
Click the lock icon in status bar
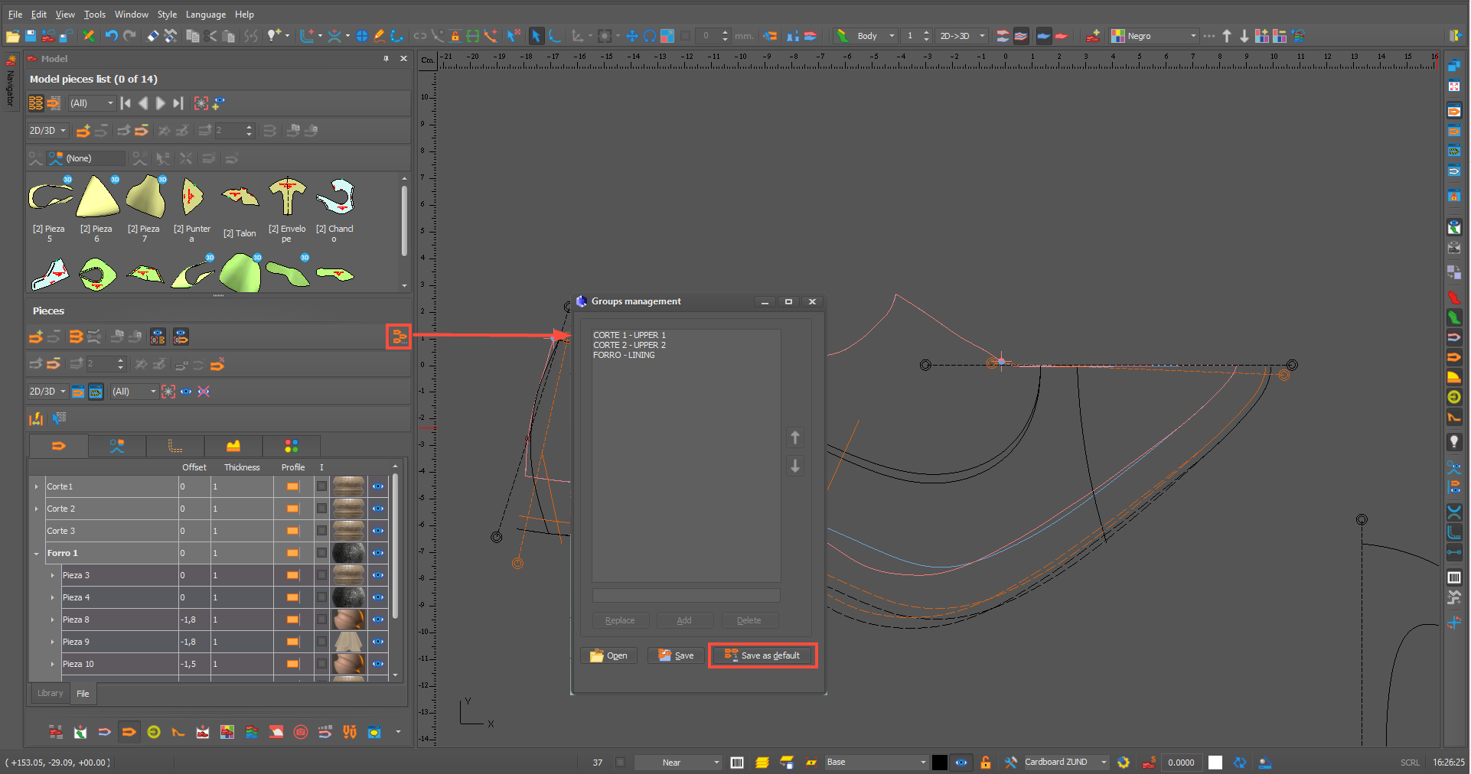(x=986, y=763)
